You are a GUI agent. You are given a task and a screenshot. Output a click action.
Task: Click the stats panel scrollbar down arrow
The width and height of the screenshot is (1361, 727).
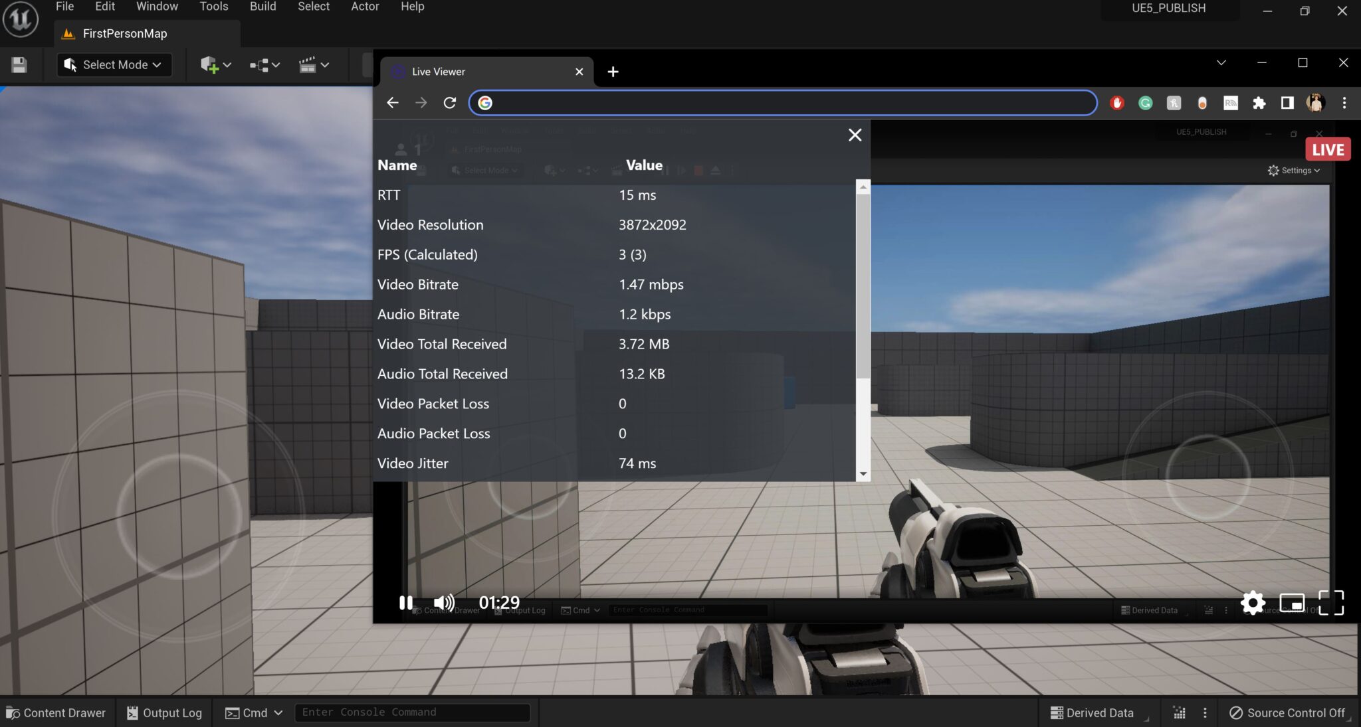(x=863, y=474)
